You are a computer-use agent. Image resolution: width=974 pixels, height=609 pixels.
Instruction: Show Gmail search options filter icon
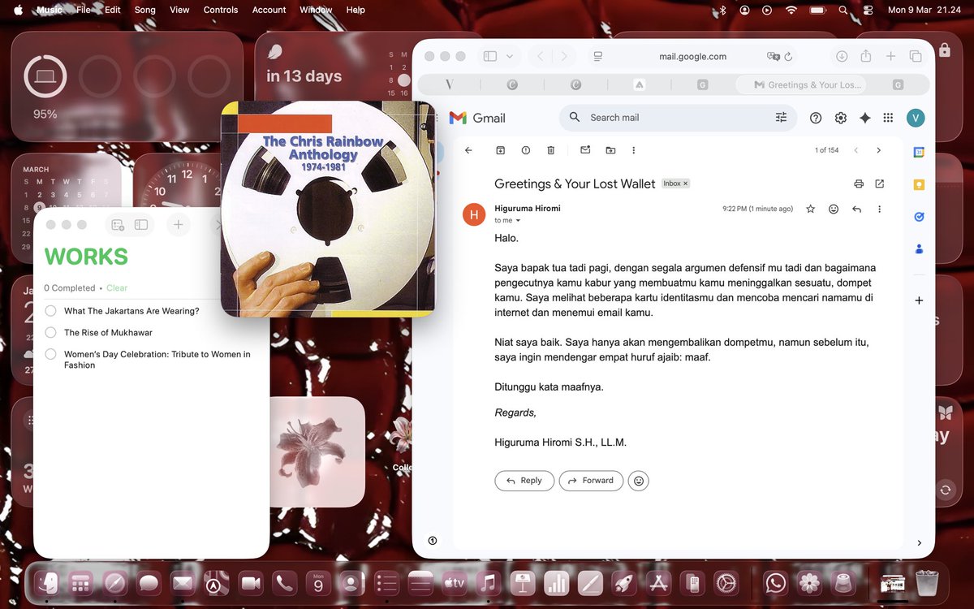pyautogui.click(x=781, y=118)
